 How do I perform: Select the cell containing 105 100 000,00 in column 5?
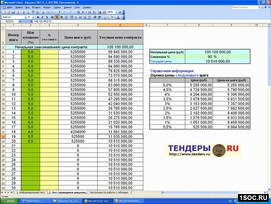(x=120, y=47)
